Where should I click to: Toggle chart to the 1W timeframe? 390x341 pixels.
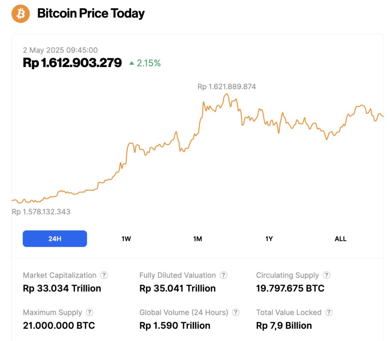point(125,239)
